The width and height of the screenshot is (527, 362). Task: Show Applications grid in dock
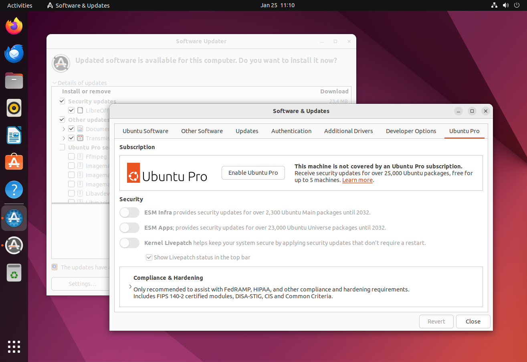point(14,347)
